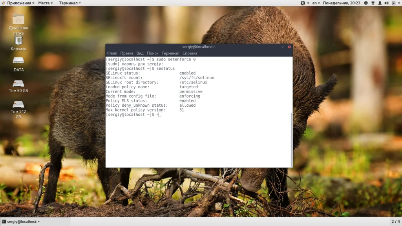This screenshot has width=402, height=226.
Task: Open the Понедельник 20:23 clock calendar
Action: 342,3
